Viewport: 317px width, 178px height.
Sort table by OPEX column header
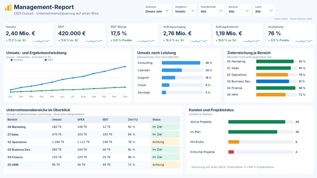pos(81,120)
